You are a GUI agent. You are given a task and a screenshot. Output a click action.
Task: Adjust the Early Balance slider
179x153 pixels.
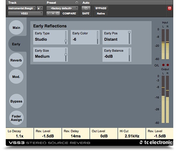pos(129,55)
